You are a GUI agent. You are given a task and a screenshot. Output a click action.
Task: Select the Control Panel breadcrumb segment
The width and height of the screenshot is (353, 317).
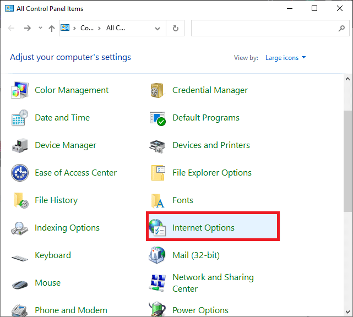pos(87,29)
